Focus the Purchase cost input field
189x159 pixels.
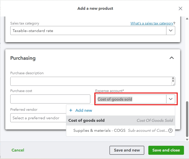click(50, 99)
